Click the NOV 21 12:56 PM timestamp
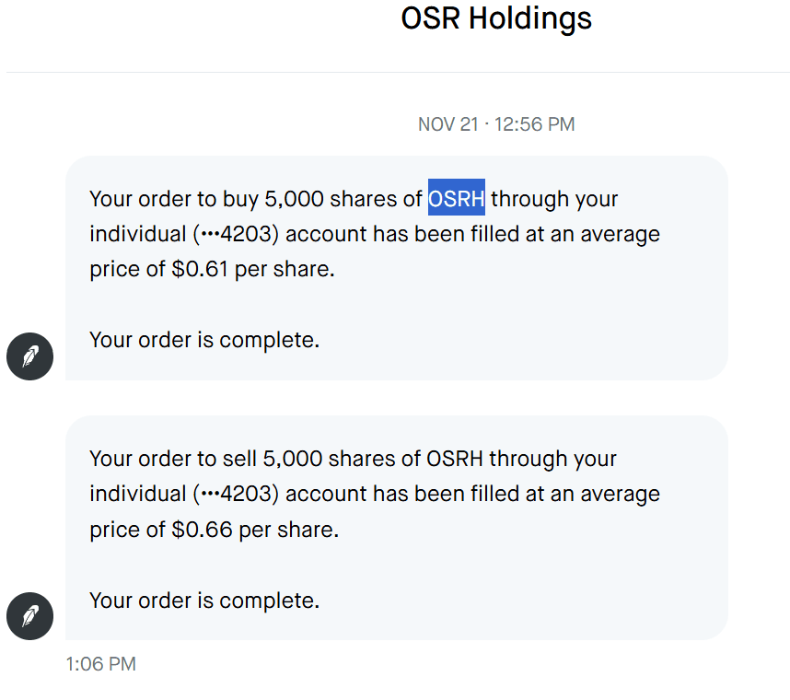 click(496, 124)
